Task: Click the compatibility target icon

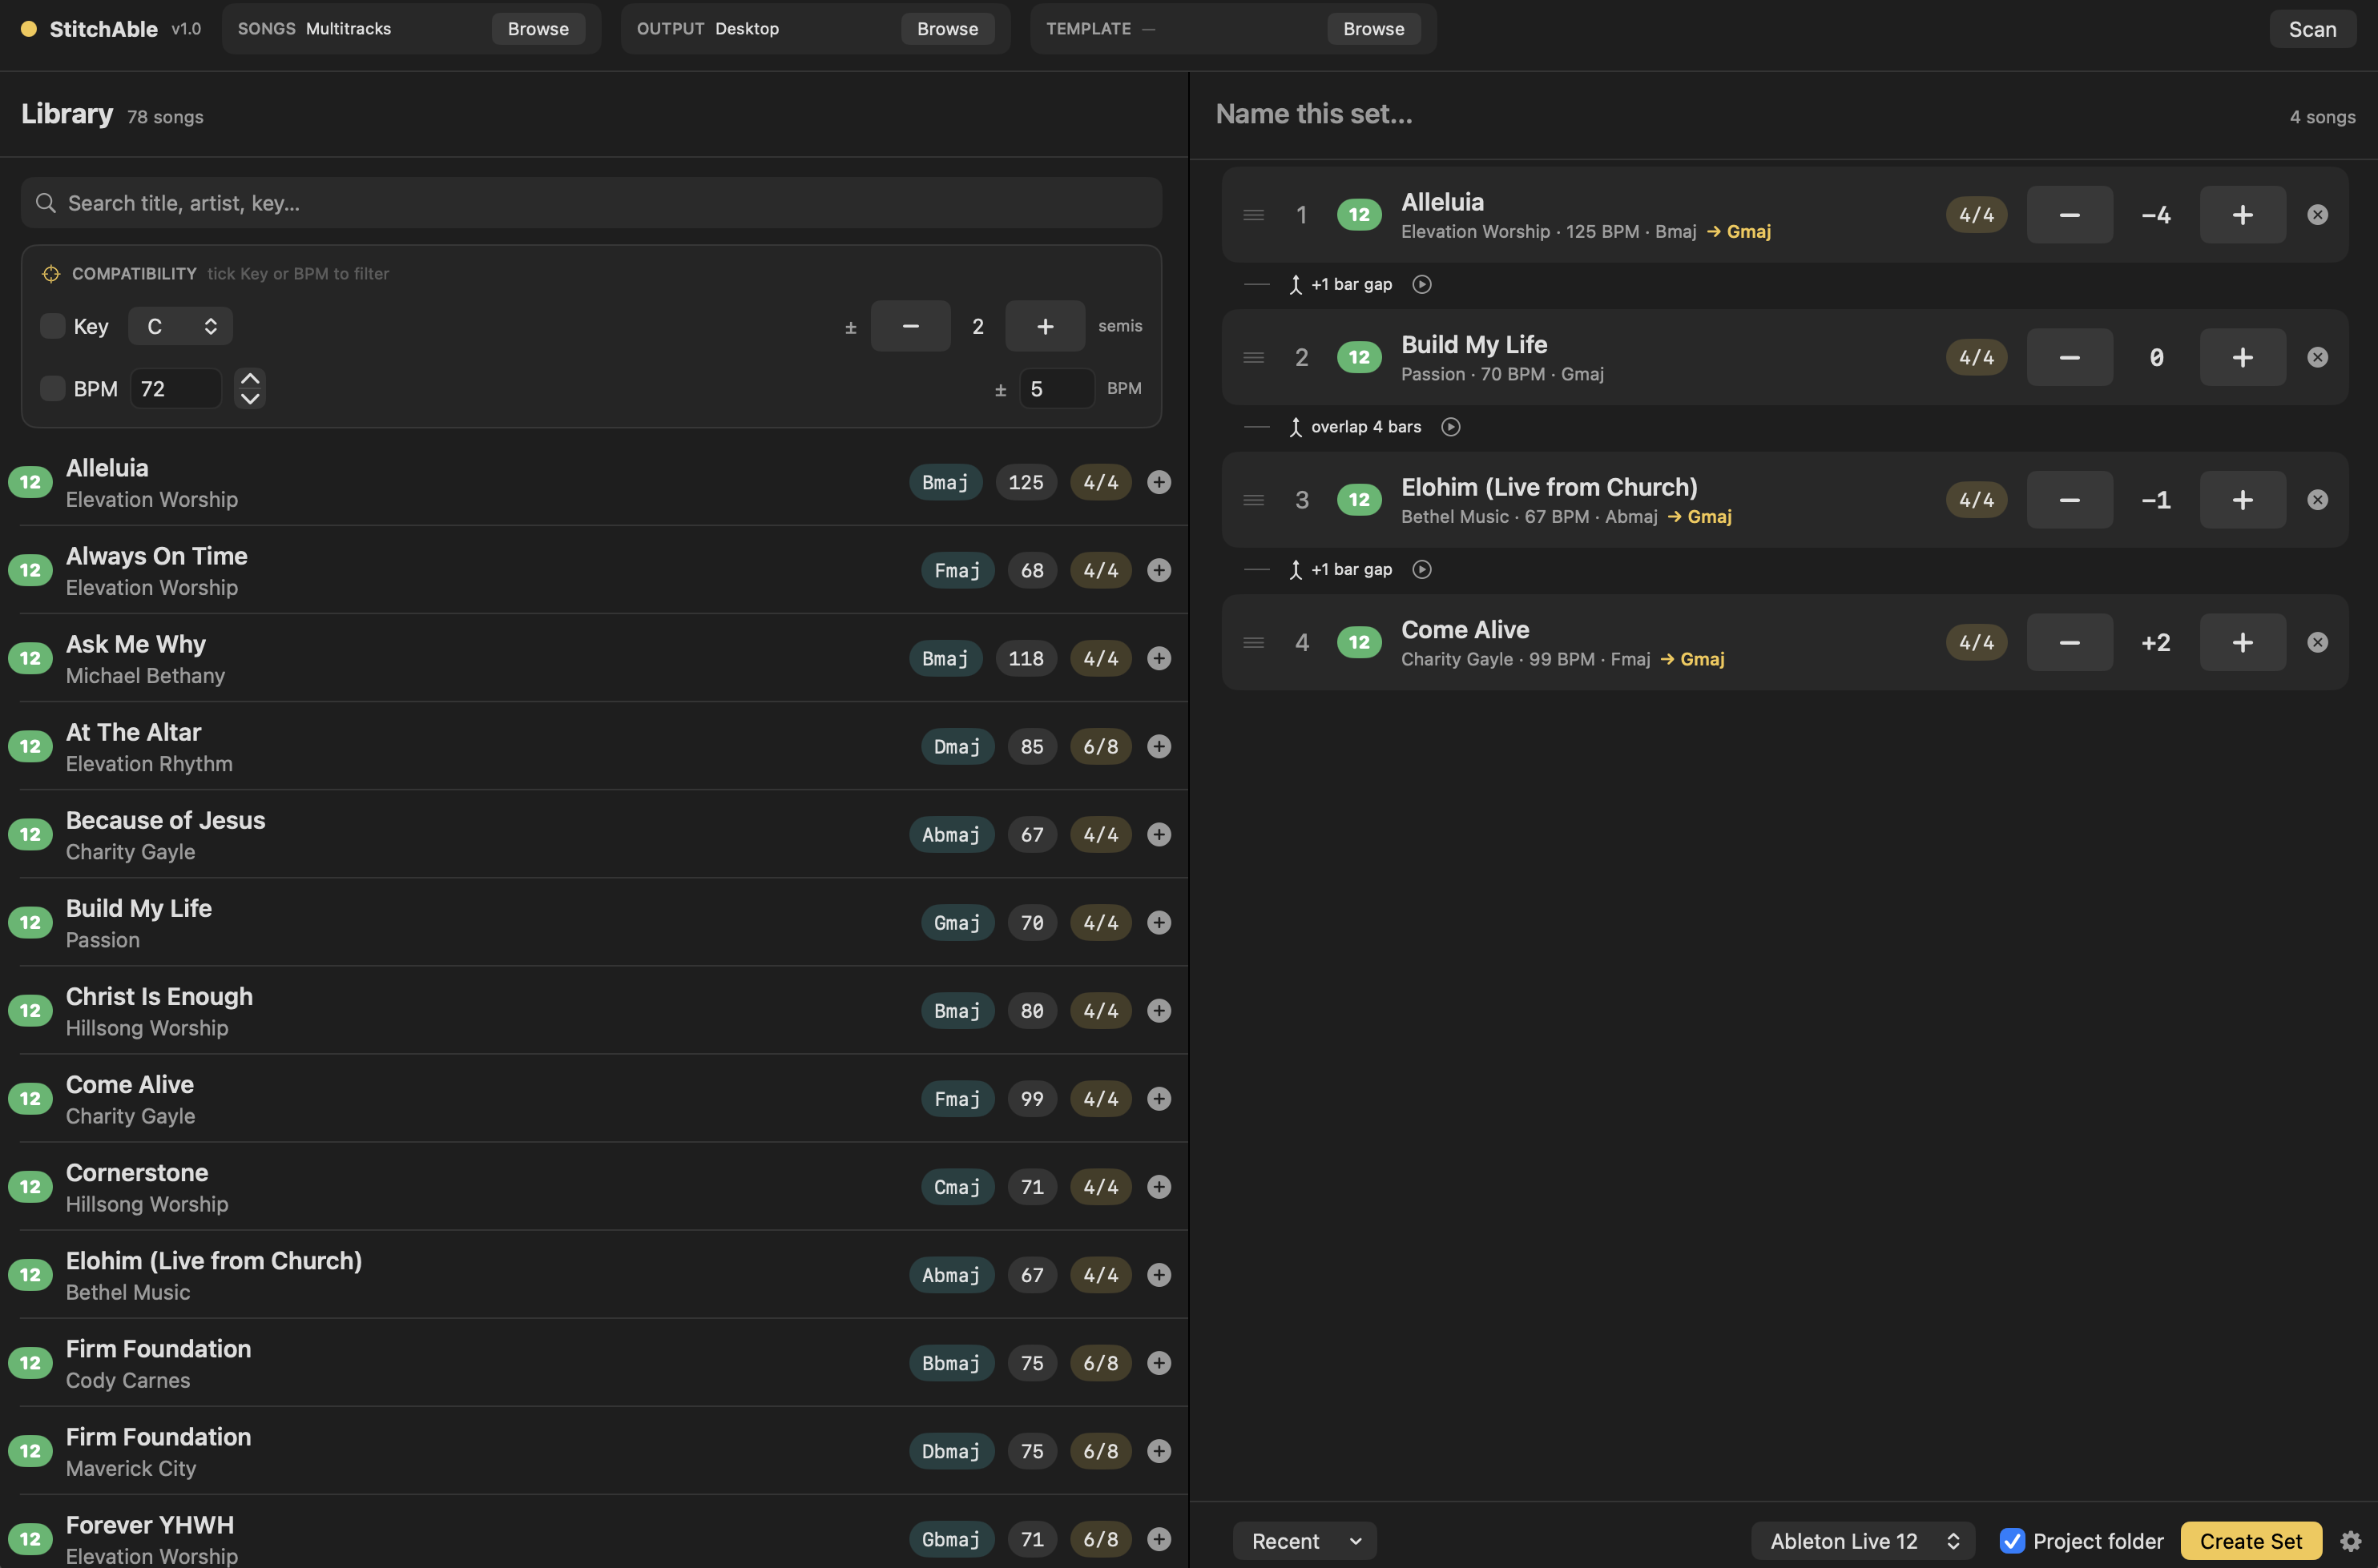Action: (51, 273)
